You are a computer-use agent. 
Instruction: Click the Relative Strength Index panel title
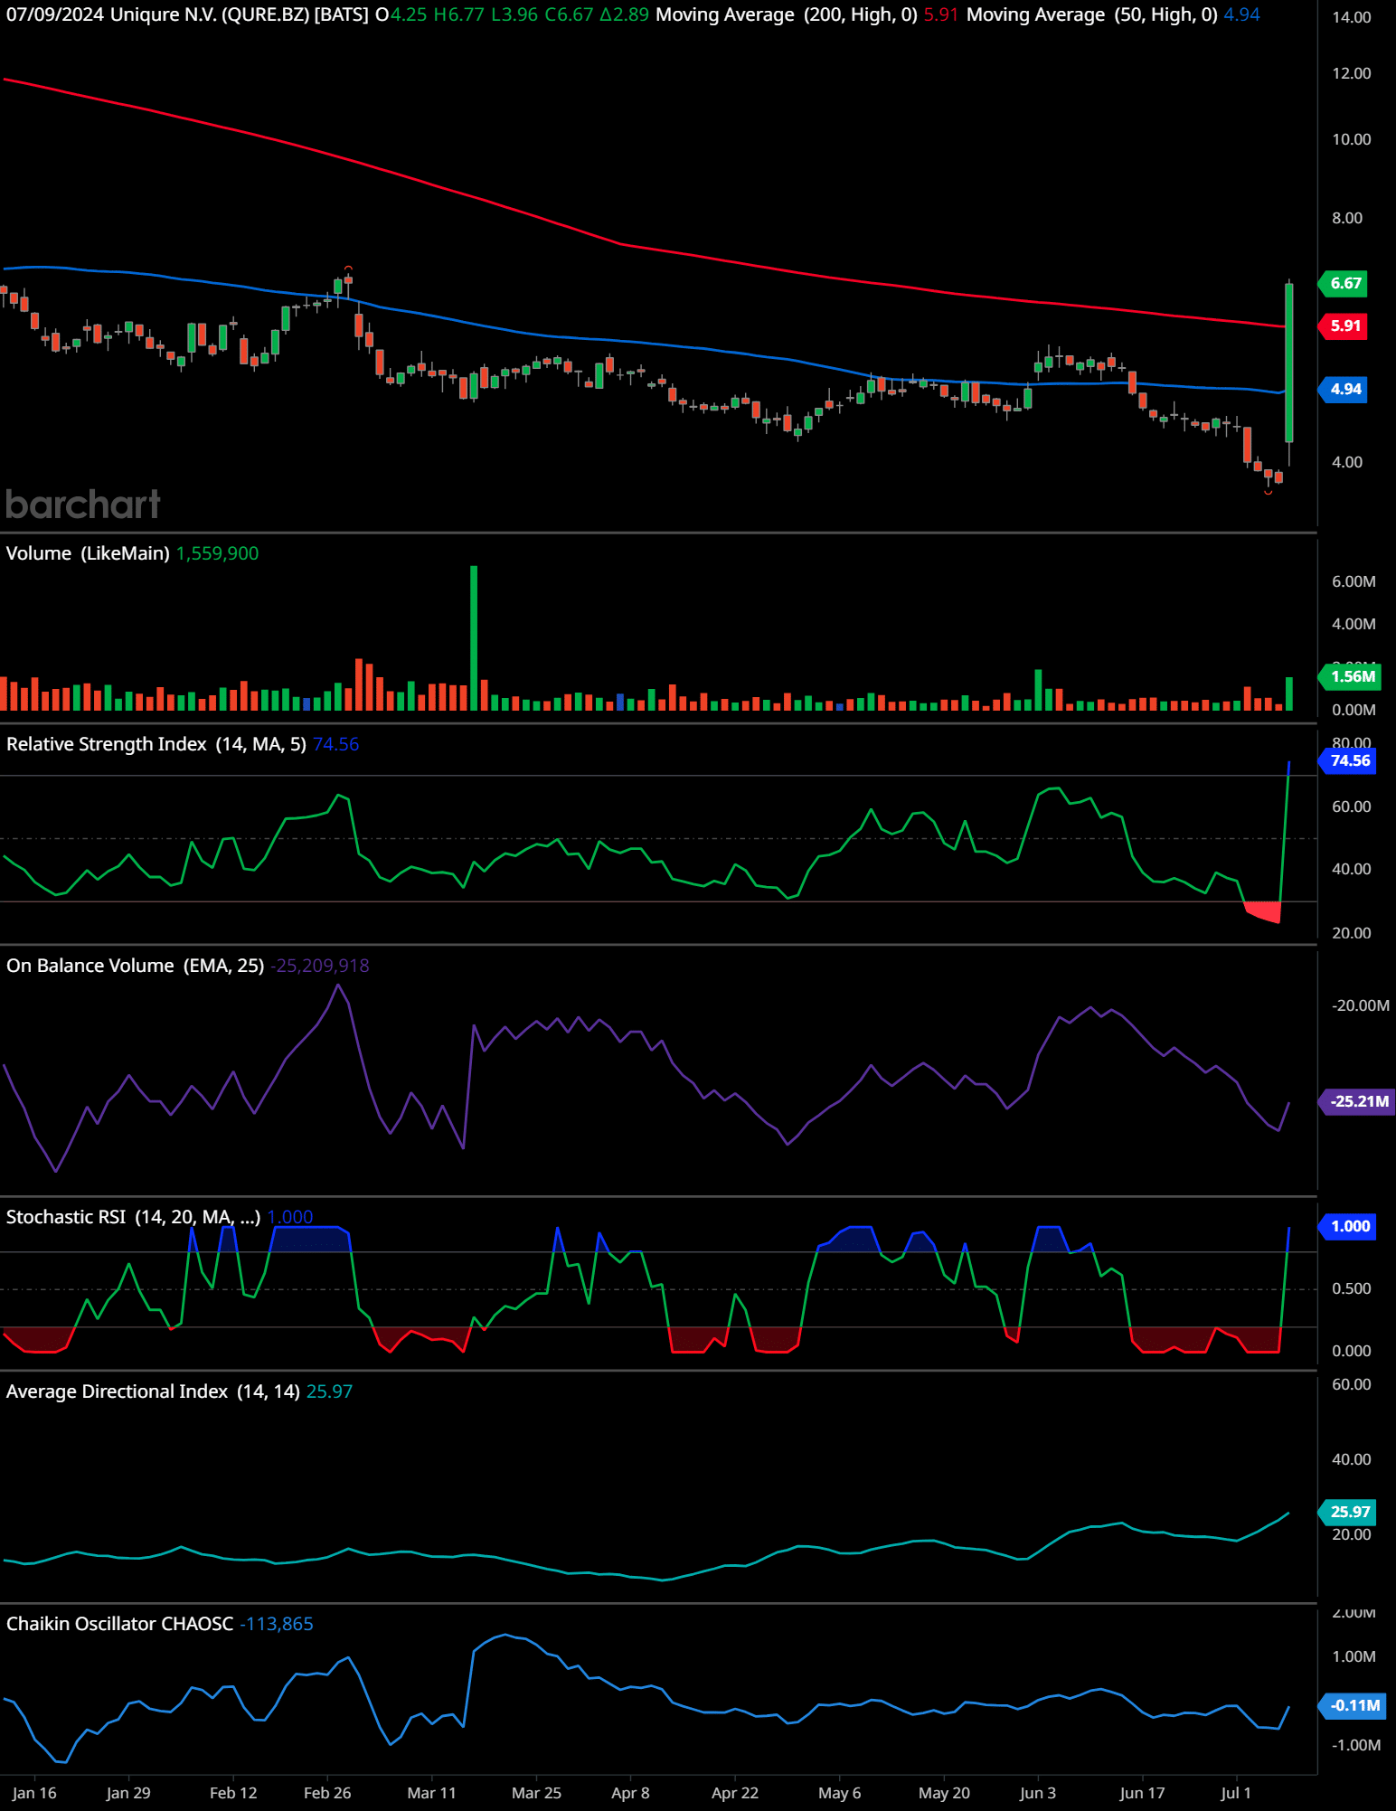click(156, 744)
